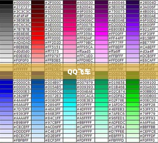Select the hex code #66B3FF

click(x=53, y=114)
